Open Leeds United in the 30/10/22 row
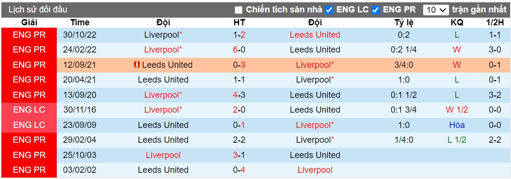 (x=315, y=35)
